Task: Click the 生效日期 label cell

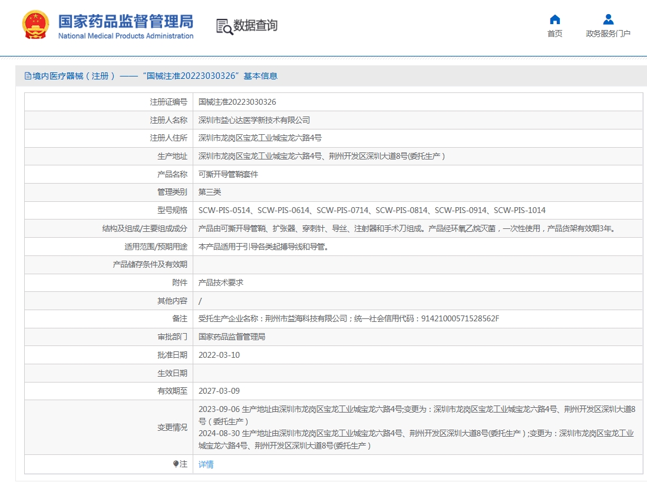Action: 109,373
